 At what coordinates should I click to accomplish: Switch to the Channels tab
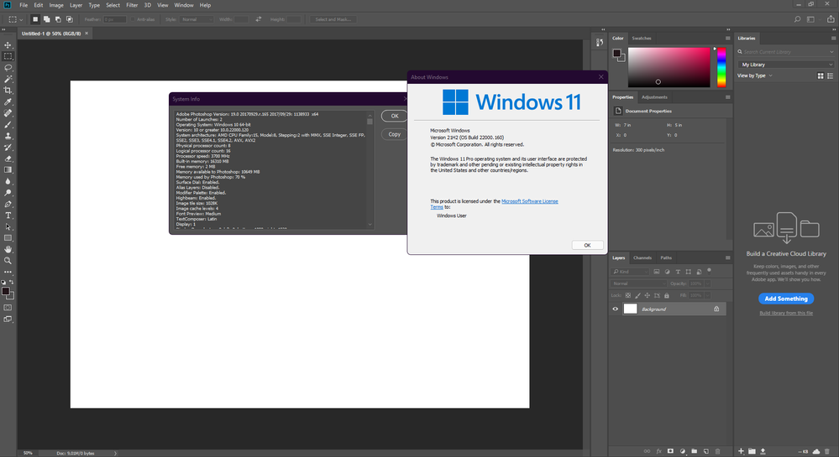[x=642, y=257]
